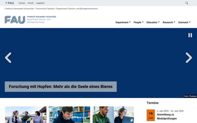Viewport: 197px width, 123px height.
Task: Open Anmeldung zu Modulprüfungen event
Action: coord(167,116)
